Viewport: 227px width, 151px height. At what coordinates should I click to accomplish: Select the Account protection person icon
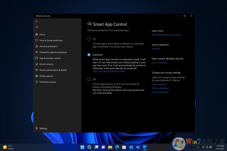(x=37, y=46)
